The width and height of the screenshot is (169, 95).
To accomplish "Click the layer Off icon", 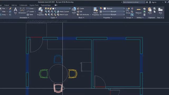I will point(46,12).
